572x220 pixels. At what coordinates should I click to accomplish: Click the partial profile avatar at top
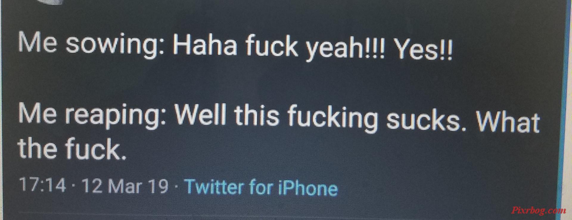(52, 2)
